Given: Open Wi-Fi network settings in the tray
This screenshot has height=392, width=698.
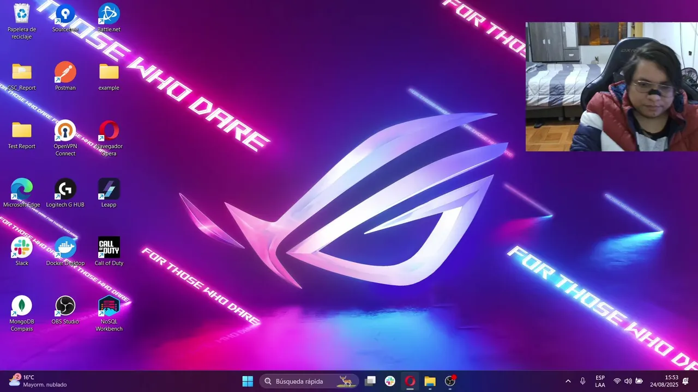Looking at the screenshot, I should (x=617, y=381).
